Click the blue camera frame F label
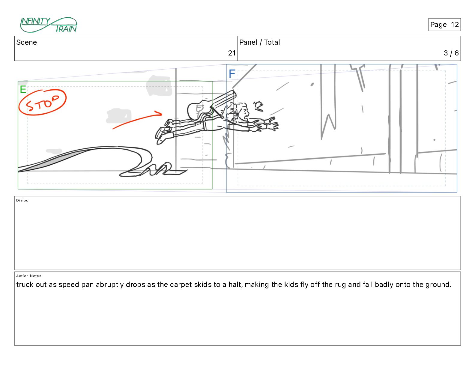475x367 pixels. (x=232, y=74)
